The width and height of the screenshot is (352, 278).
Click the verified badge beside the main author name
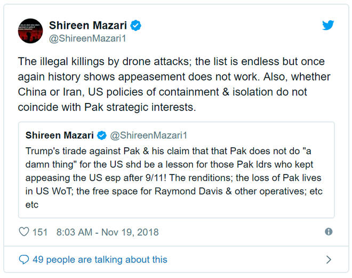[136, 25]
